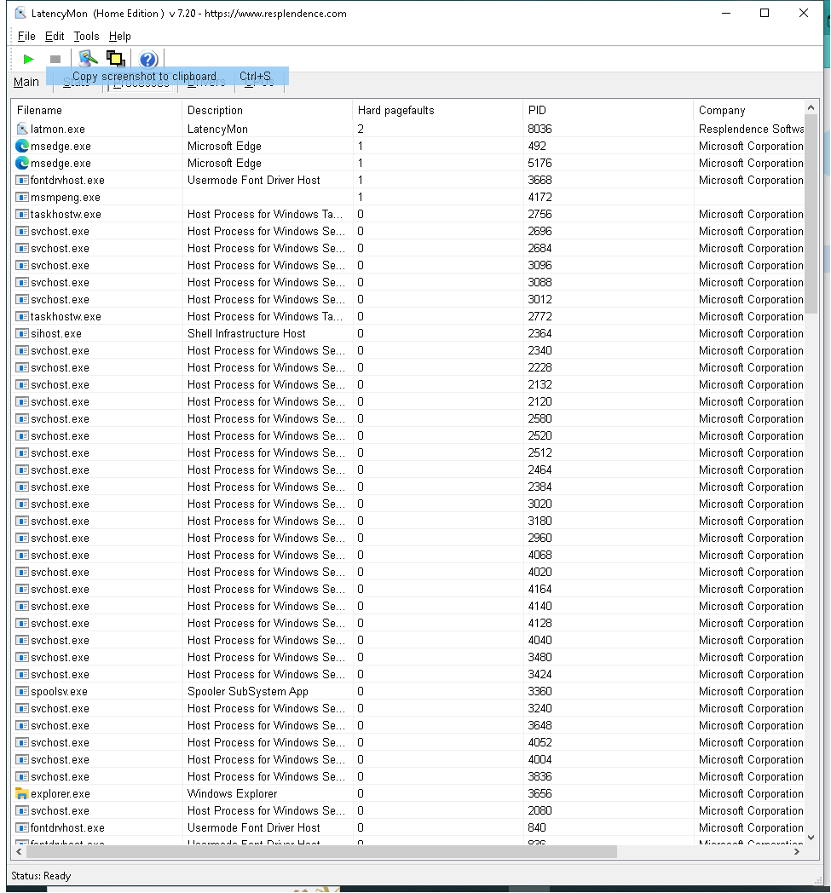Open the Help menu
This screenshot has height=893, width=831.
pyautogui.click(x=119, y=36)
